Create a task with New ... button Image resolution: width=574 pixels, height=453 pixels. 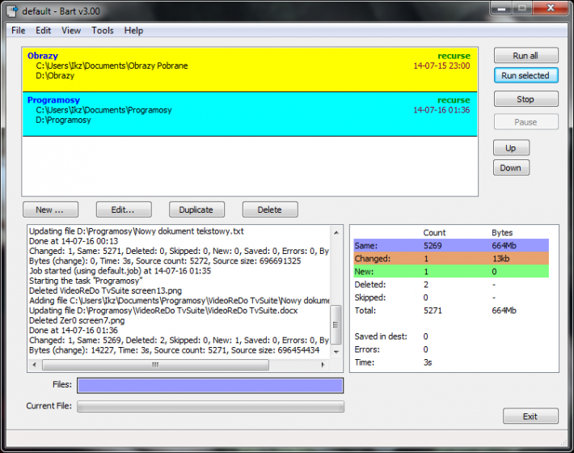[50, 210]
